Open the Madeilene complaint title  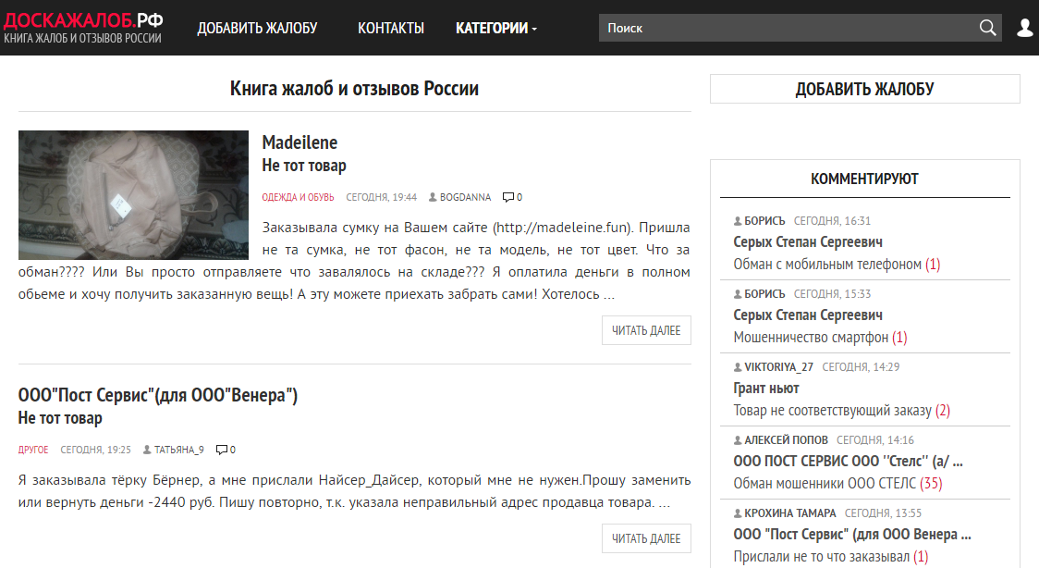[x=299, y=142]
